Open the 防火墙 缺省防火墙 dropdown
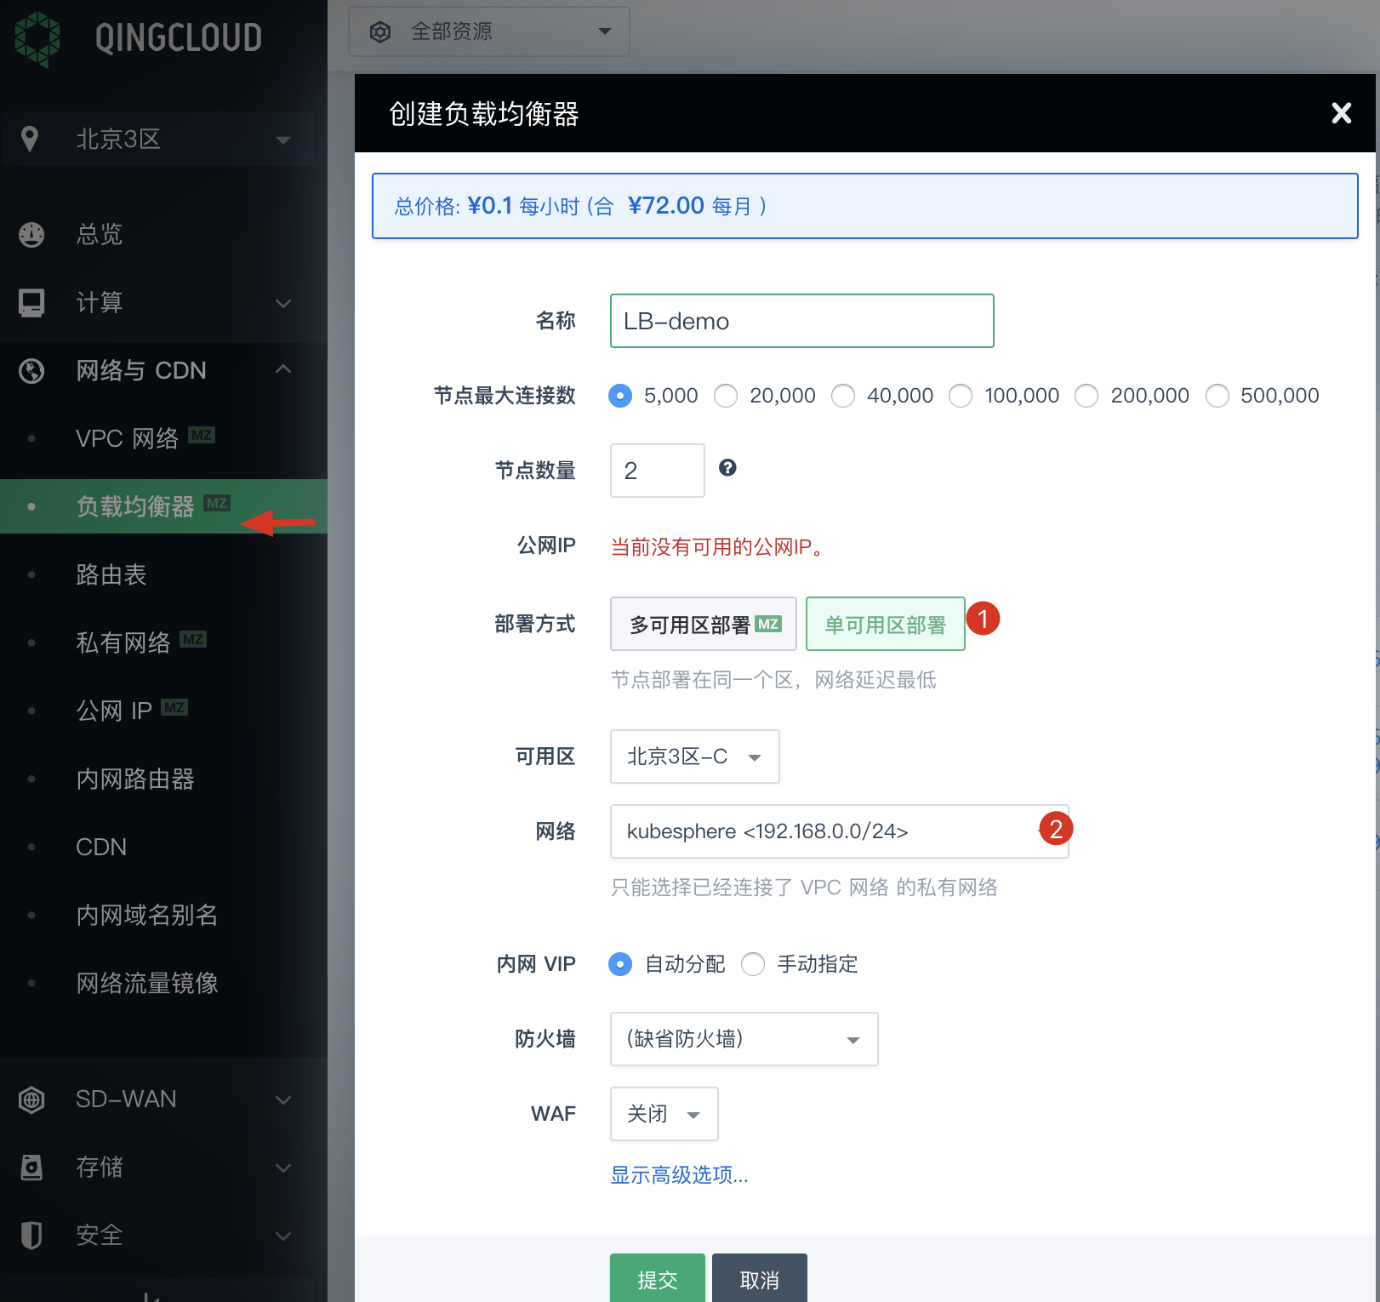The image size is (1380, 1302). 744,1039
